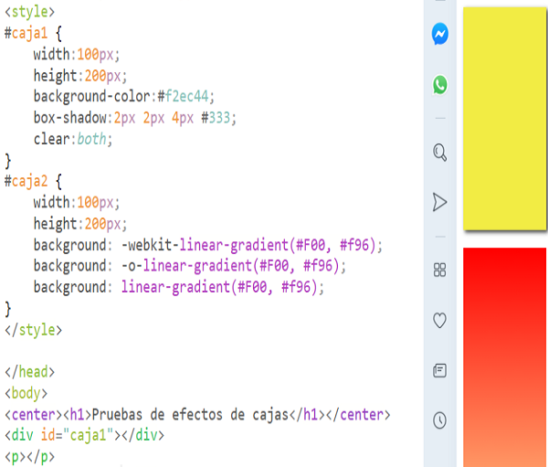Click the <body> tag
548x467 pixels.
(x=26, y=393)
